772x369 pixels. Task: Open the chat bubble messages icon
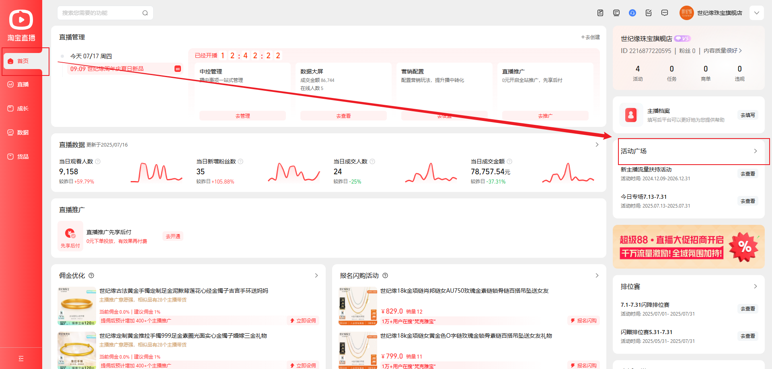[x=665, y=13]
